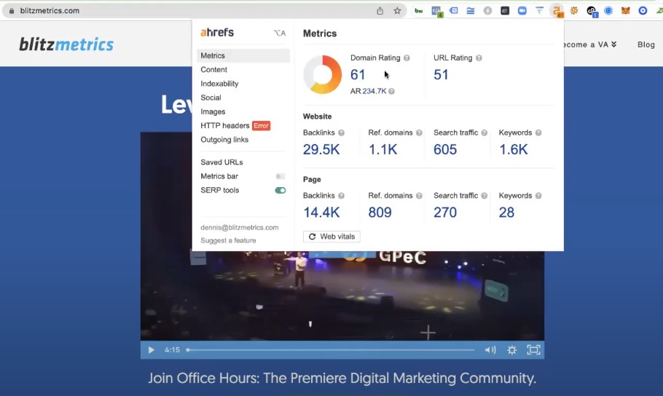The height and width of the screenshot is (396, 663).
Task: Mute the video using the volume icon
Action: pos(490,350)
